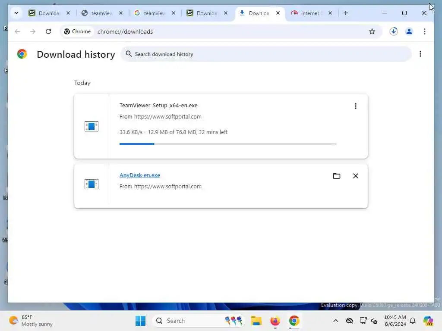Open the toolbar Downloads bubble icon
Image resolution: width=442 pixels, height=331 pixels.
394,31
